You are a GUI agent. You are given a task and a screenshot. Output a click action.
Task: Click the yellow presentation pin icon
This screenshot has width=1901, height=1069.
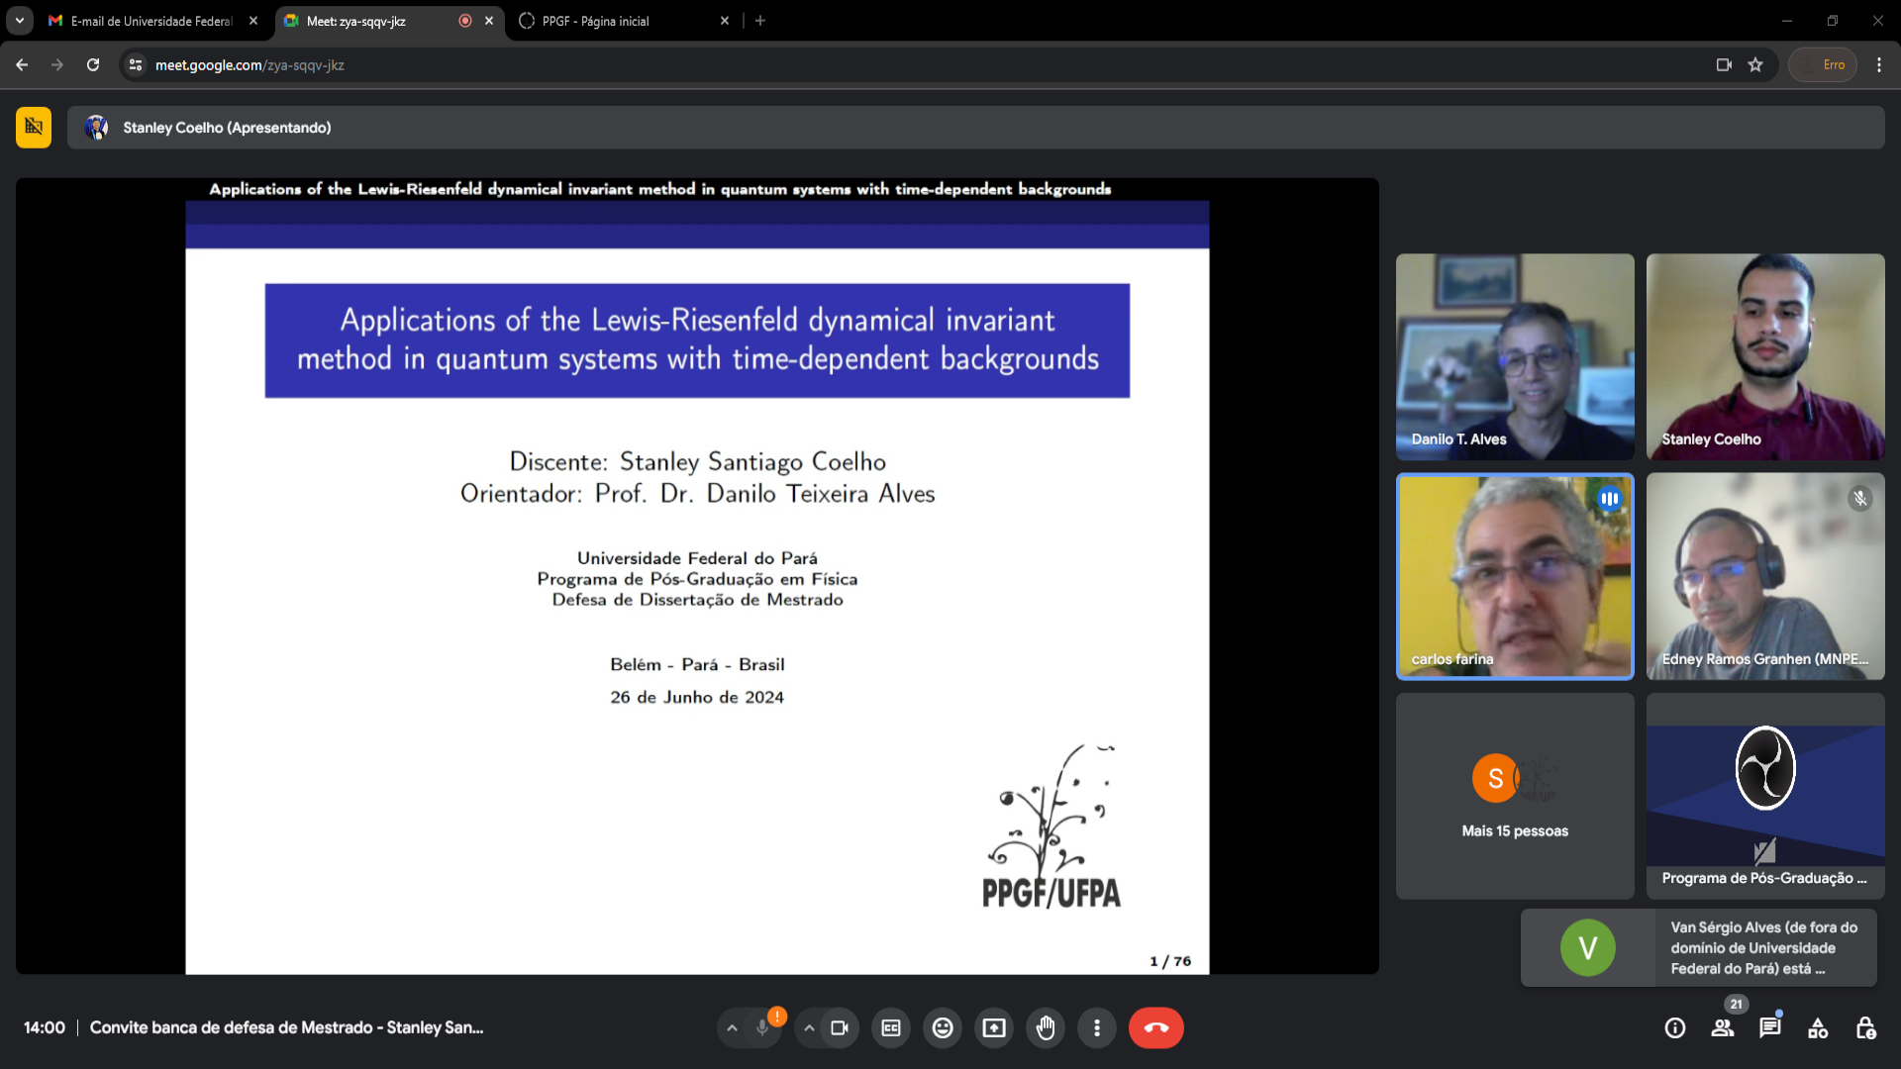(34, 127)
